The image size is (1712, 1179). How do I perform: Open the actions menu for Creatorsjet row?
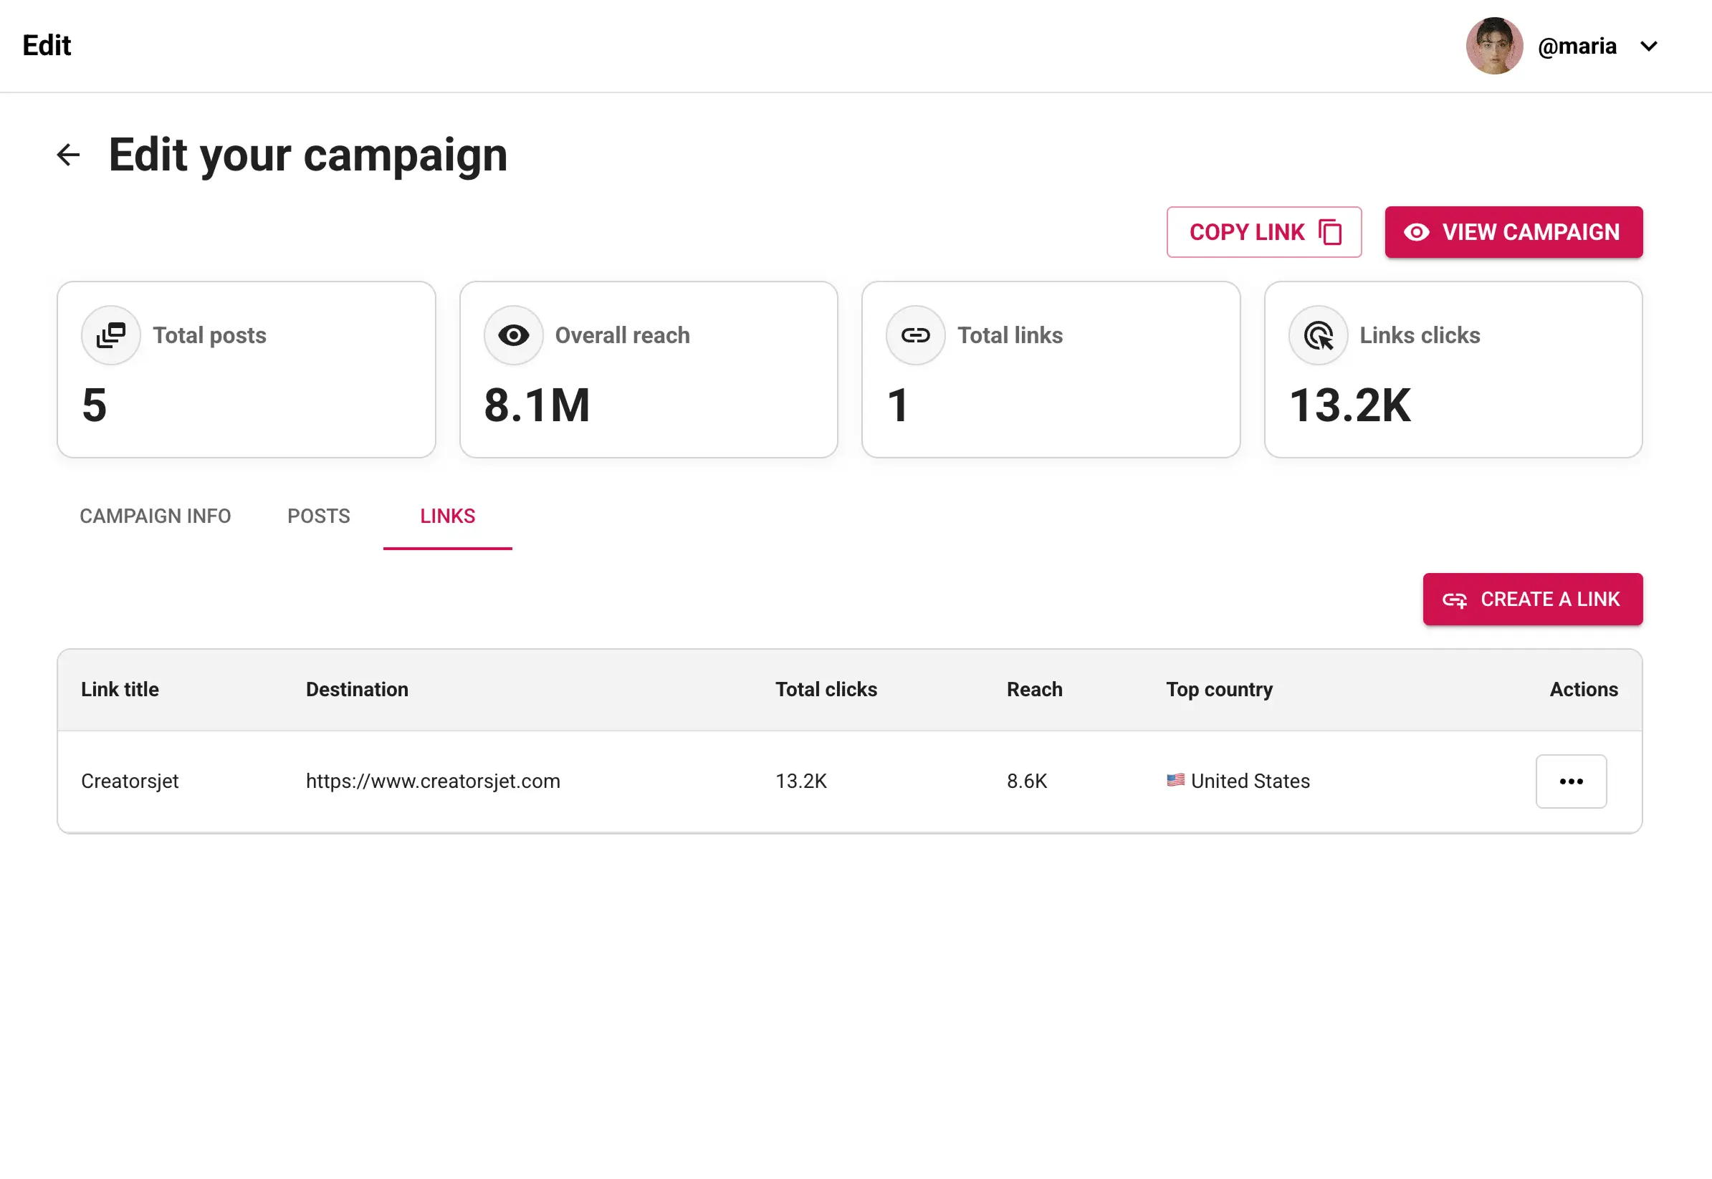pyautogui.click(x=1572, y=781)
